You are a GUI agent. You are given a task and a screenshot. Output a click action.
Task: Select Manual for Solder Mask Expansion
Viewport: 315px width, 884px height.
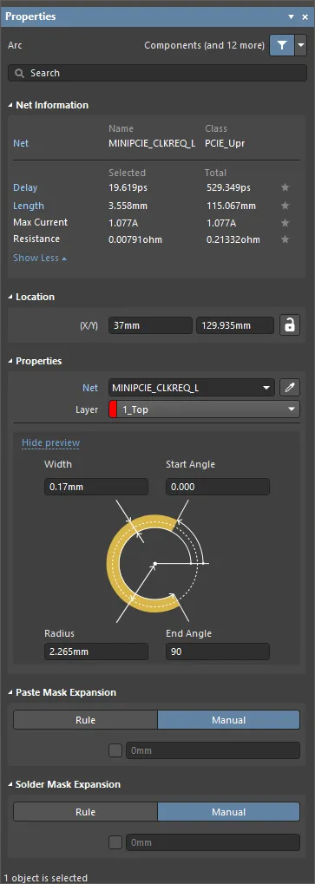[x=229, y=812]
